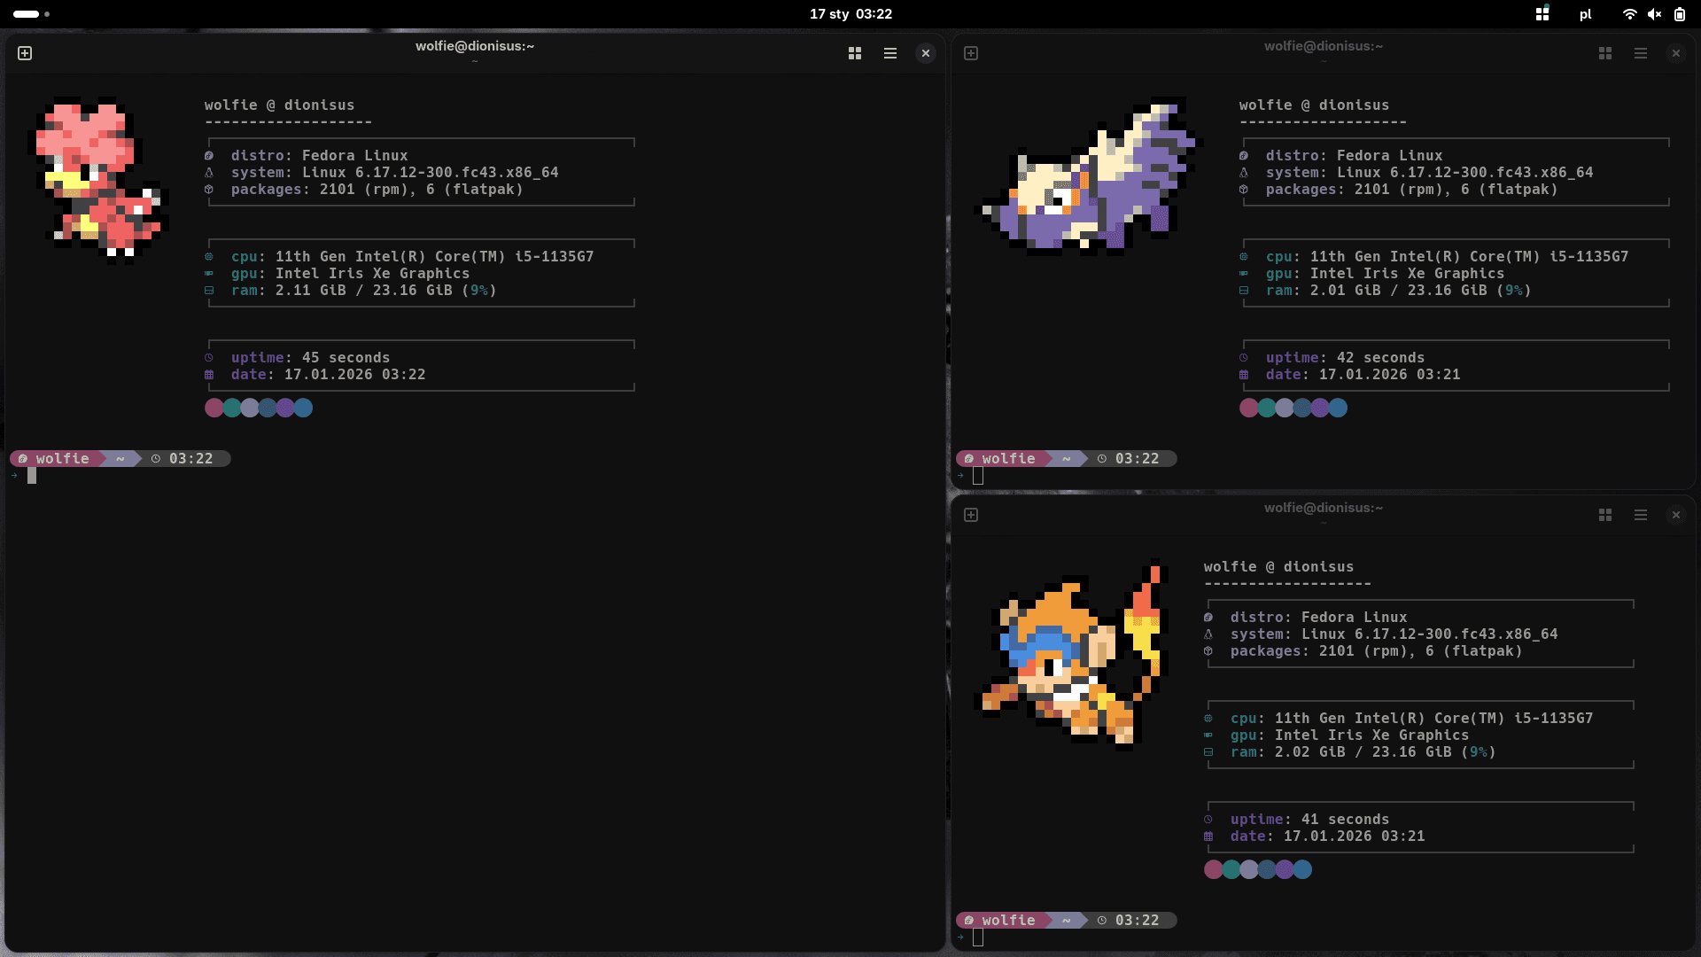Open new tab in left terminal window

click(x=25, y=53)
